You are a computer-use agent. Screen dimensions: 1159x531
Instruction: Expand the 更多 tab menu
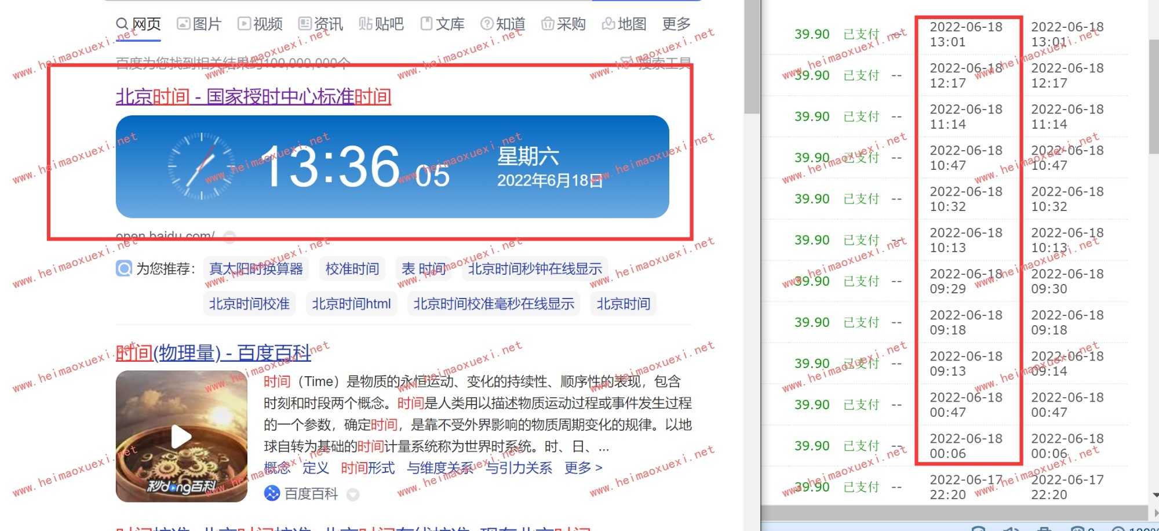coord(676,24)
